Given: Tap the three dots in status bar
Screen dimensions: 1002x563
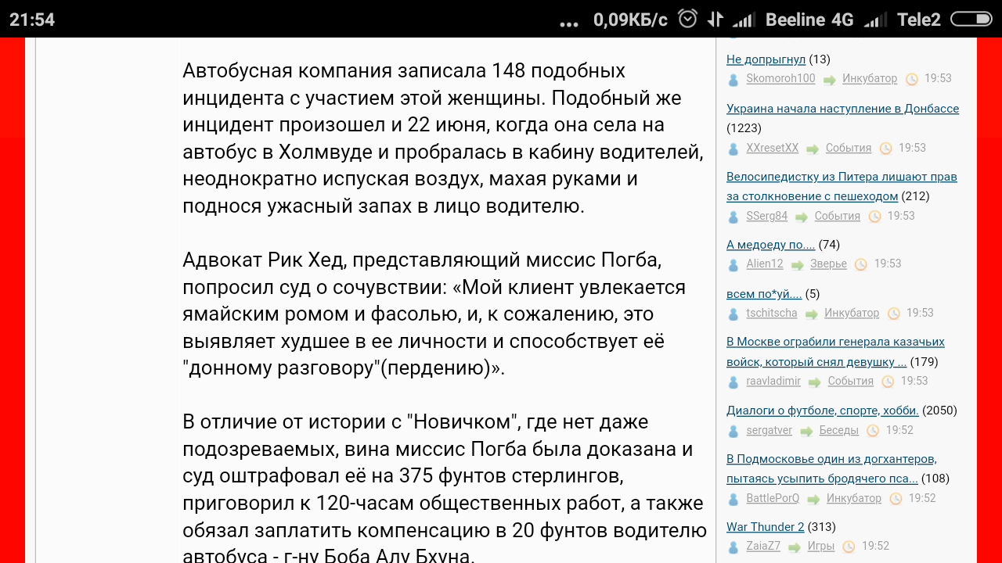Looking at the screenshot, I should [x=569, y=24].
